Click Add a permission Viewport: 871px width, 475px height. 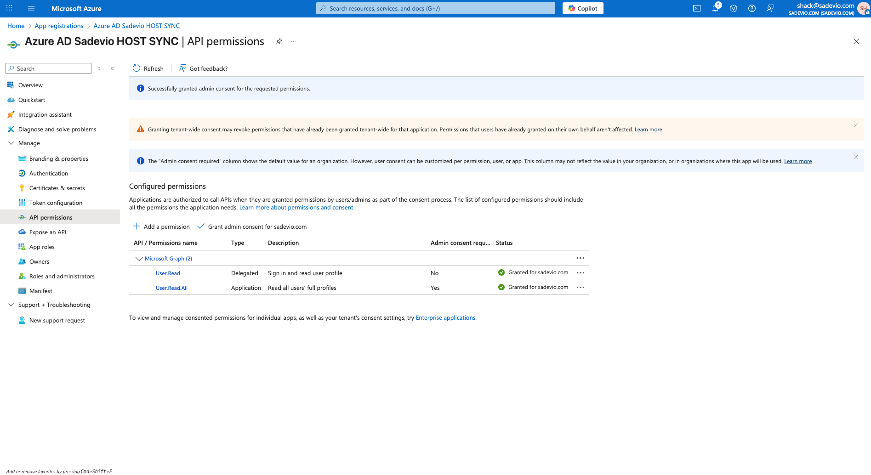coord(161,226)
